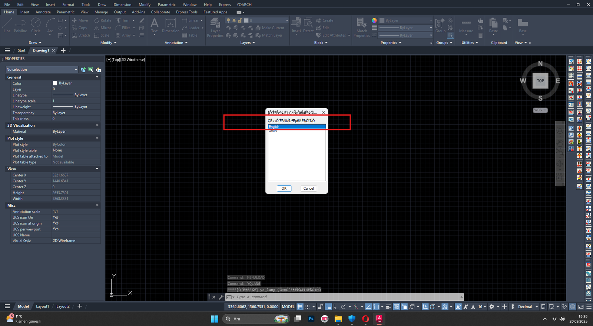The width and height of the screenshot is (593, 326).
Task: Switch to the Annotate ribbon tab
Action: (x=43, y=12)
